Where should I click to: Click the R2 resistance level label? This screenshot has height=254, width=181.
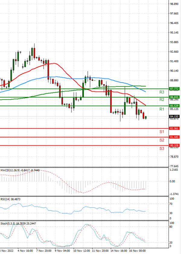(162, 100)
